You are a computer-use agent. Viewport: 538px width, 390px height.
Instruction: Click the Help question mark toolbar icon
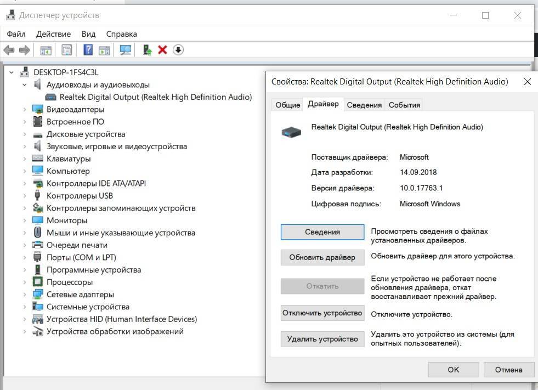click(x=88, y=50)
